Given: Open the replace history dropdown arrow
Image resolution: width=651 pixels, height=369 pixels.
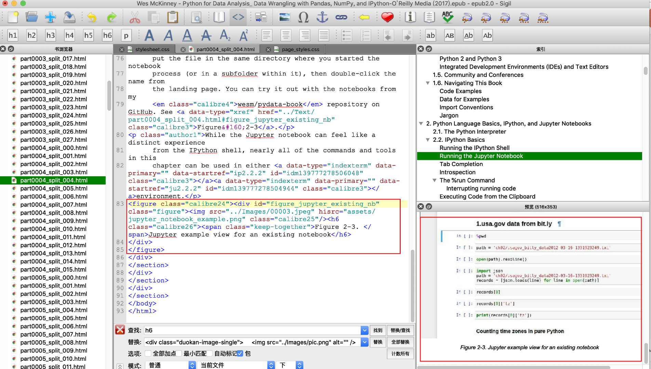Looking at the screenshot, I should tap(364, 342).
